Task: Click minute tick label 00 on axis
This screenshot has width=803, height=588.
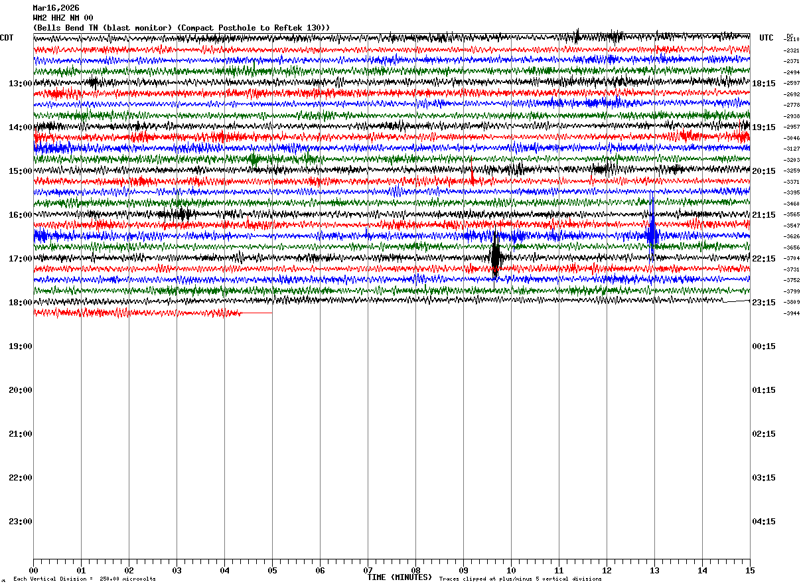Action: (x=33, y=571)
